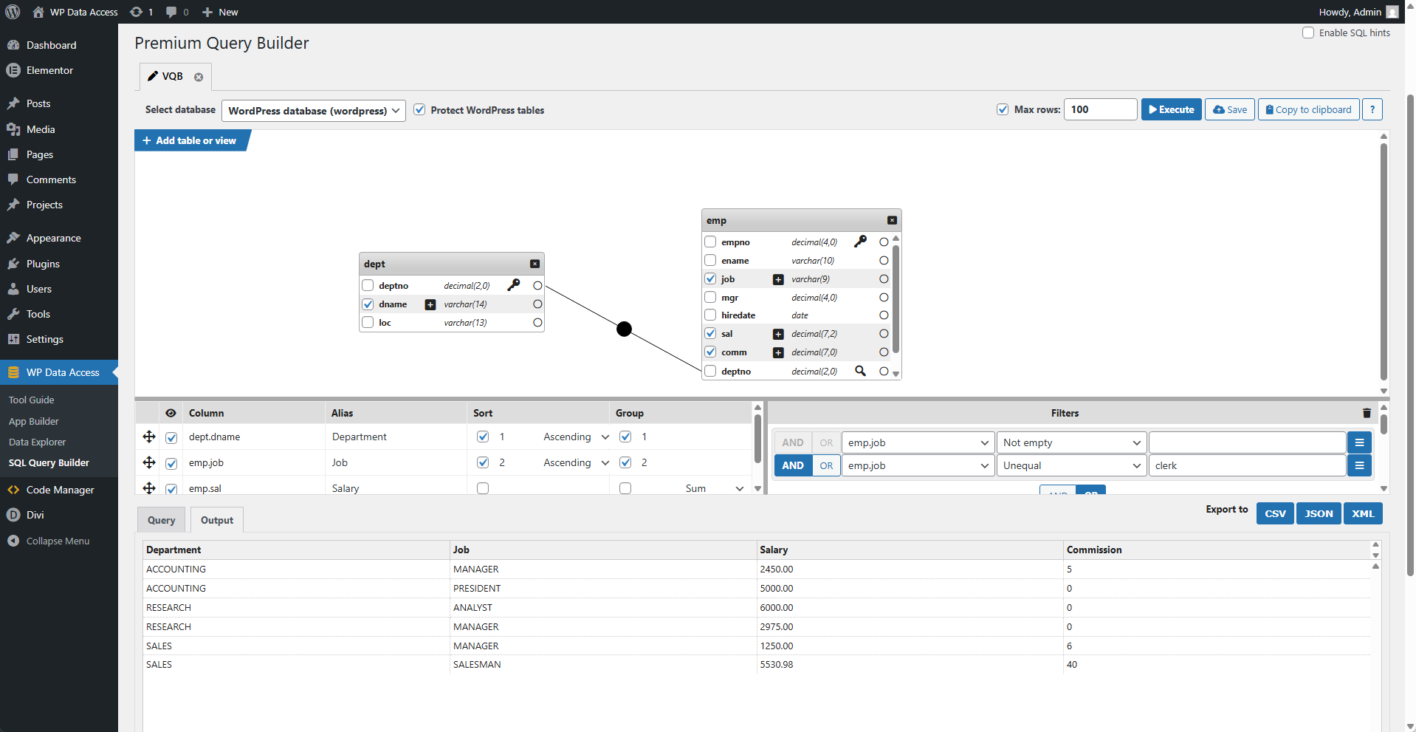This screenshot has height=732, width=1416.
Task: Click the magnifier icon beside emp deptno
Action: coord(860,371)
